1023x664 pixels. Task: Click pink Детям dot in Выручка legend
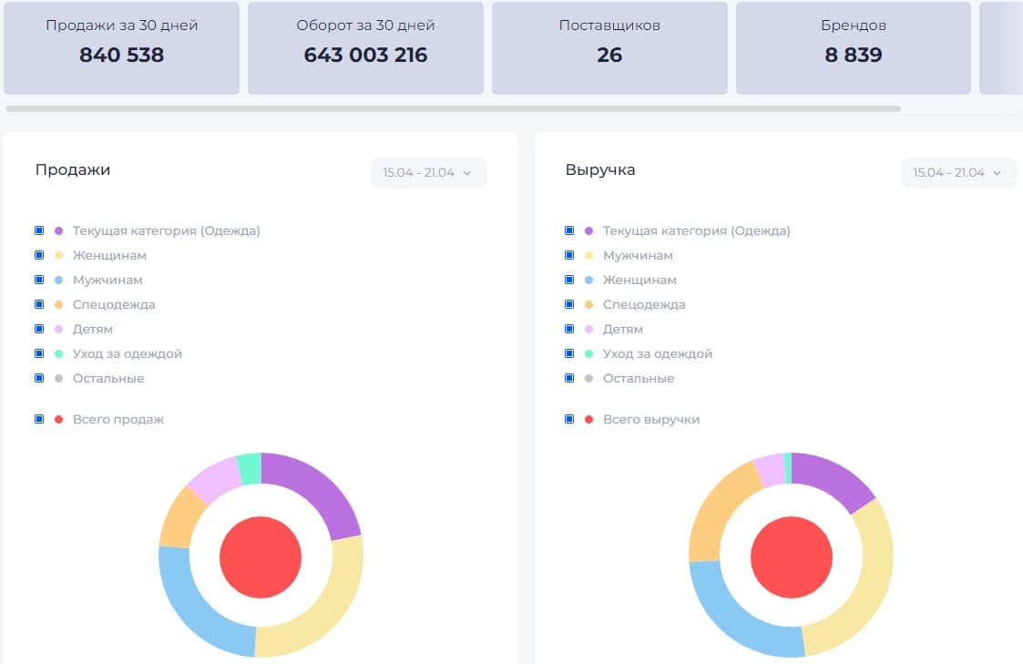pyautogui.click(x=589, y=329)
